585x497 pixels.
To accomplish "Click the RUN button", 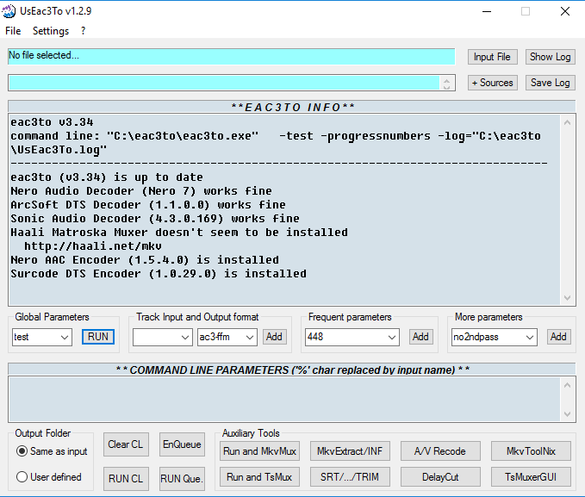I will (98, 337).
